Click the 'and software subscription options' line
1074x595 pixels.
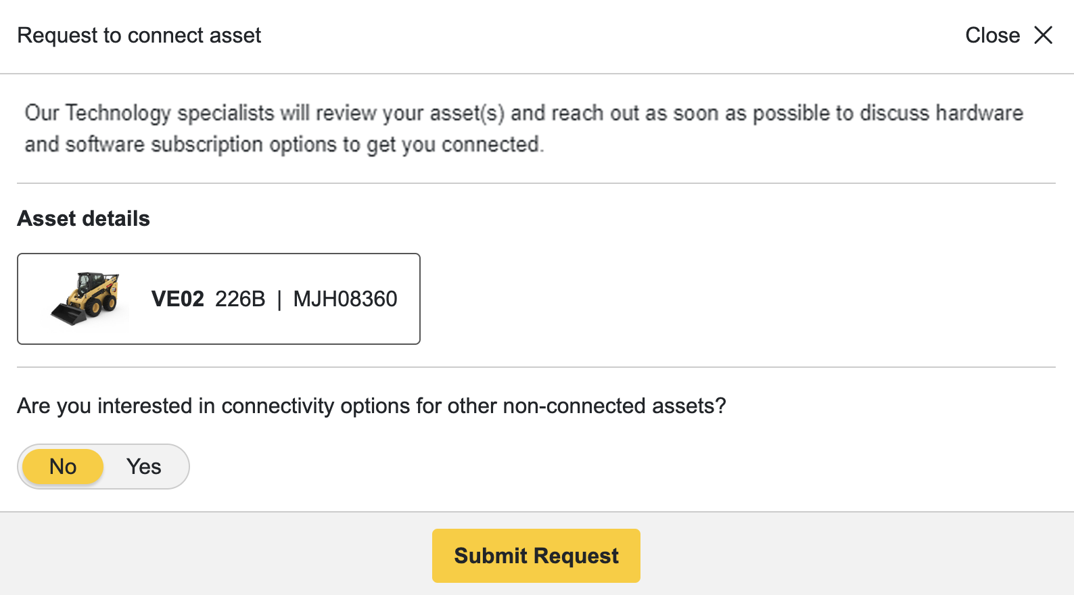point(284,145)
